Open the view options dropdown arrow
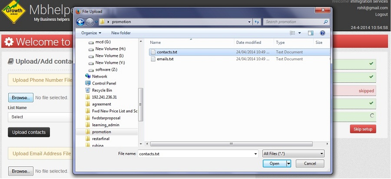This screenshot has height=179, width=391. point(300,33)
